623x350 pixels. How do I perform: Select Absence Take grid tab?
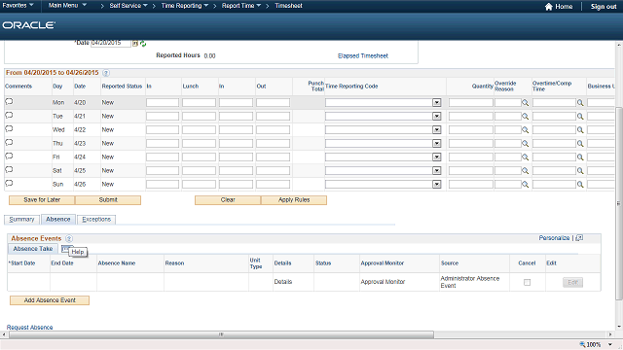click(x=33, y=249)
